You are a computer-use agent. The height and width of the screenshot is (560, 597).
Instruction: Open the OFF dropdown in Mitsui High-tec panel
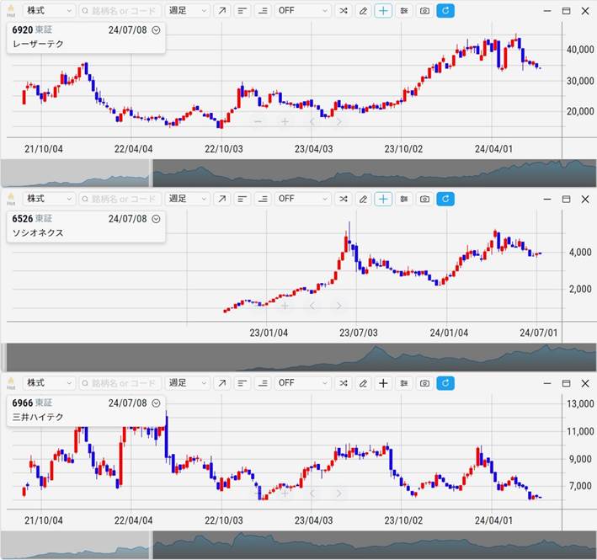[303, 383]
